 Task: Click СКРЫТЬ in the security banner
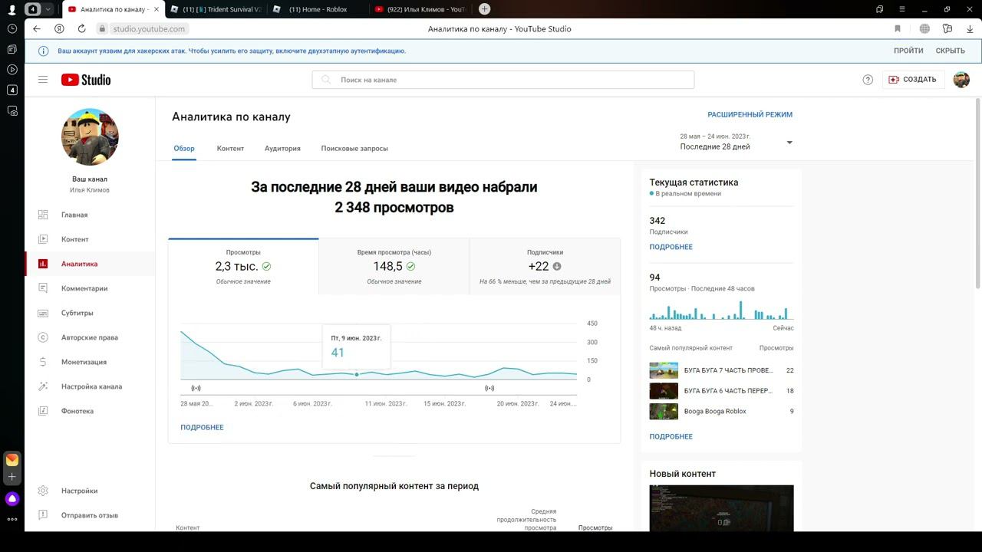tap(950, 51)
